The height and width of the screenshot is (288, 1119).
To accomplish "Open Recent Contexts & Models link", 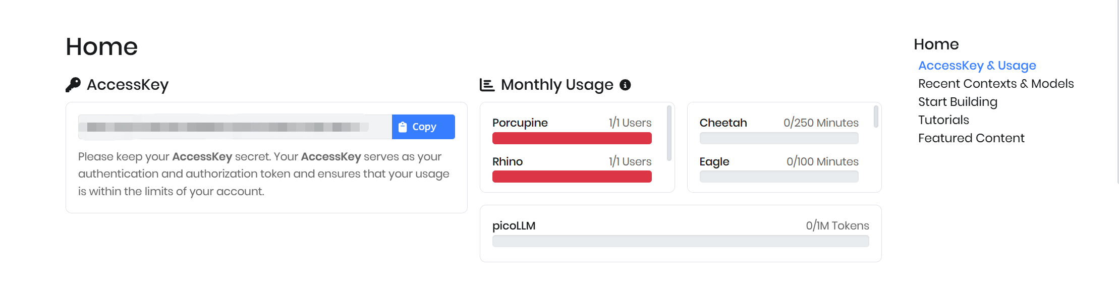I will (995, 84).
